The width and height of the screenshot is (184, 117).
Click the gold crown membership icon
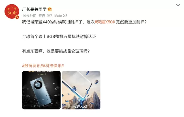[x=50, y=9]
